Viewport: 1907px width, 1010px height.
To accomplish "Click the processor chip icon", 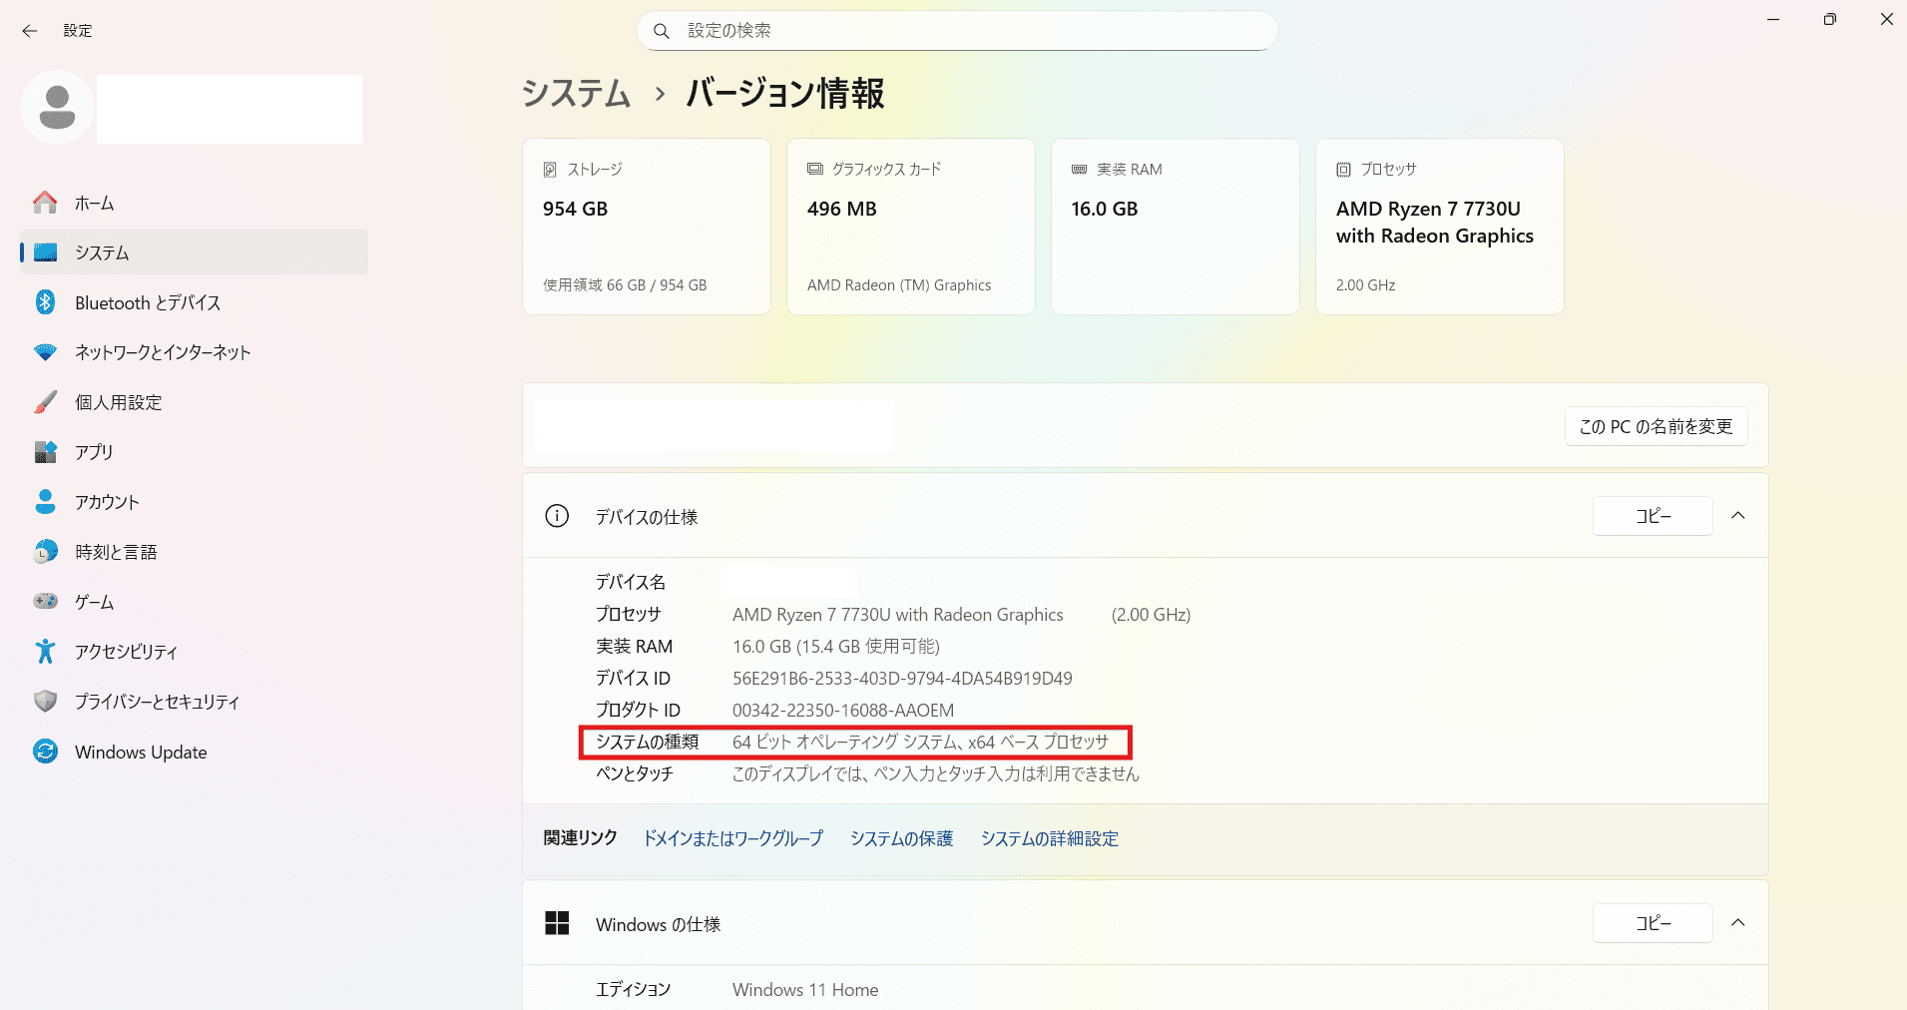I will (1343, 170).
